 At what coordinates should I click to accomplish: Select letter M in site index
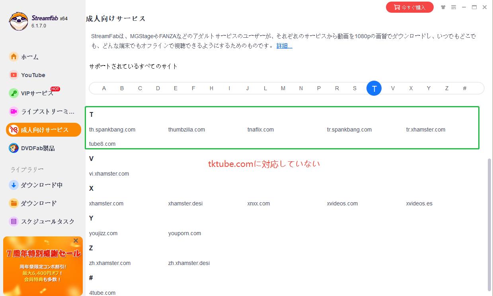(283, 88)
